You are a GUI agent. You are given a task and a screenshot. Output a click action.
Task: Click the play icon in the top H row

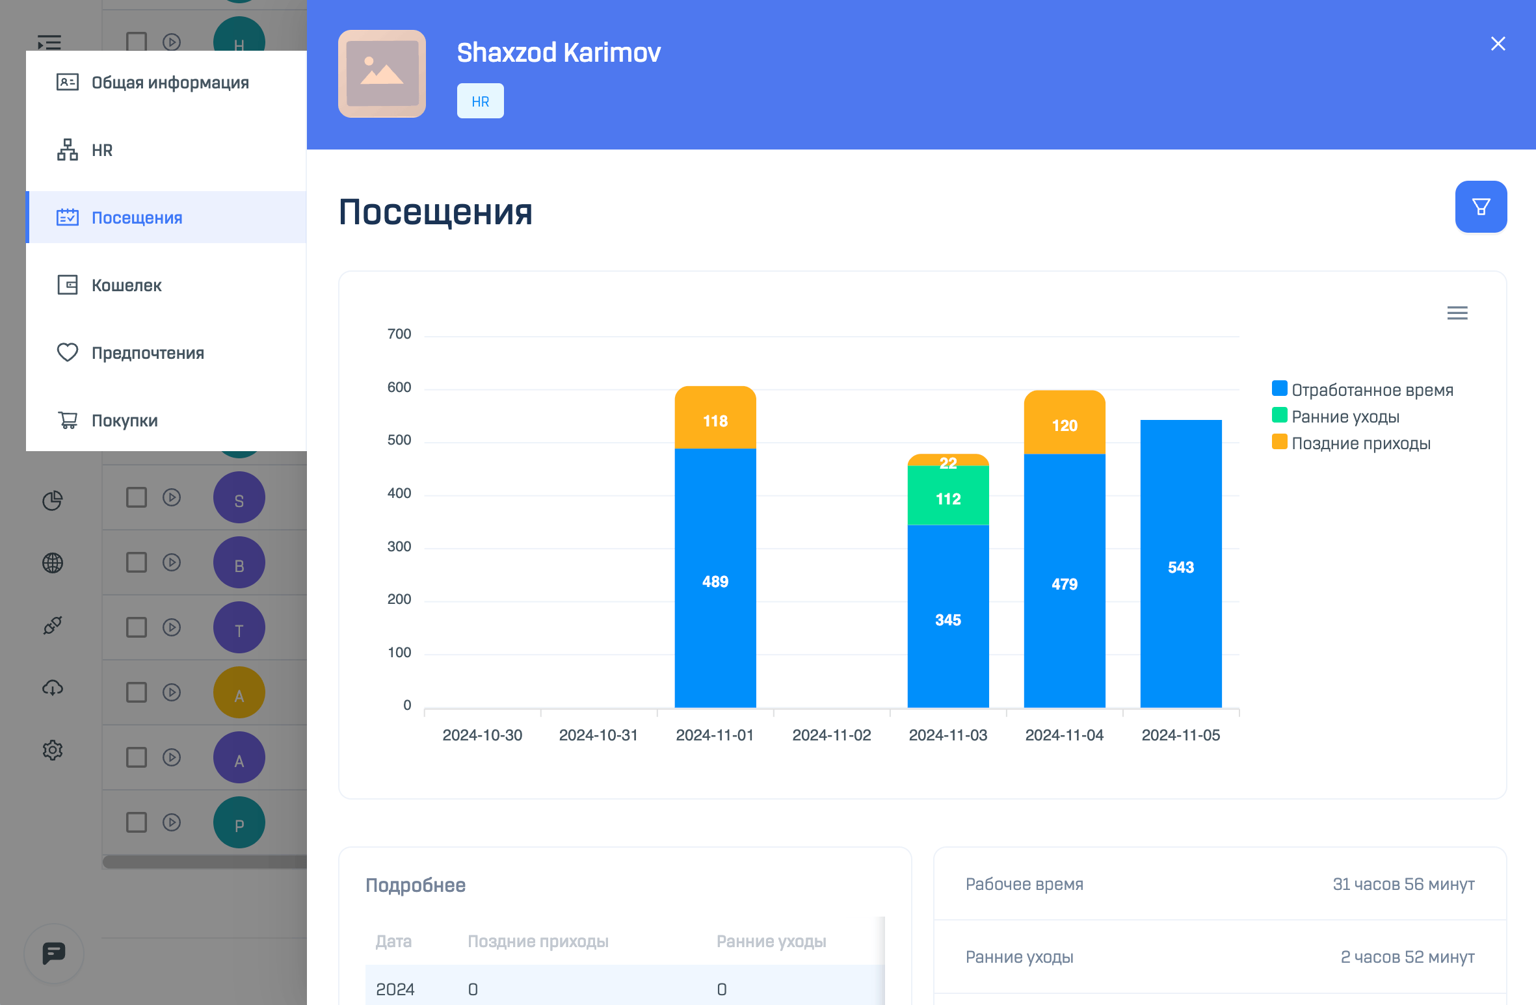tap(172, 42)
